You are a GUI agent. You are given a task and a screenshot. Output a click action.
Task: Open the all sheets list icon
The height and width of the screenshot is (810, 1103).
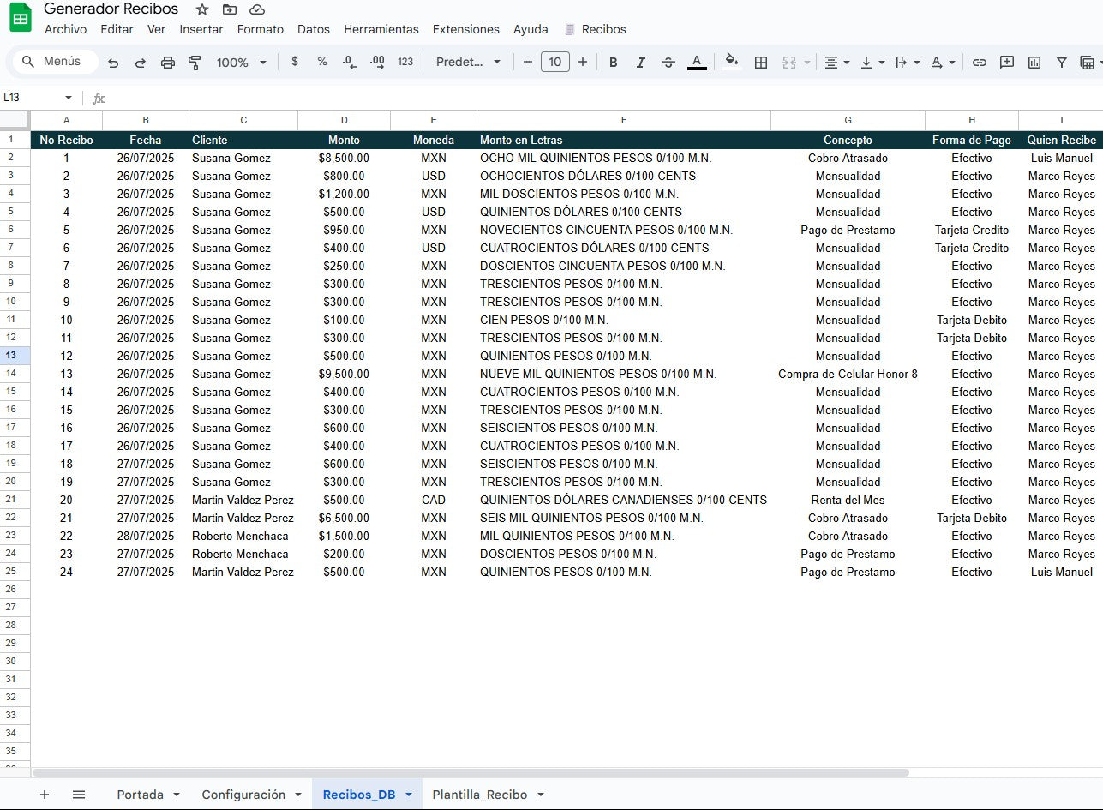(x=79, y=795)
